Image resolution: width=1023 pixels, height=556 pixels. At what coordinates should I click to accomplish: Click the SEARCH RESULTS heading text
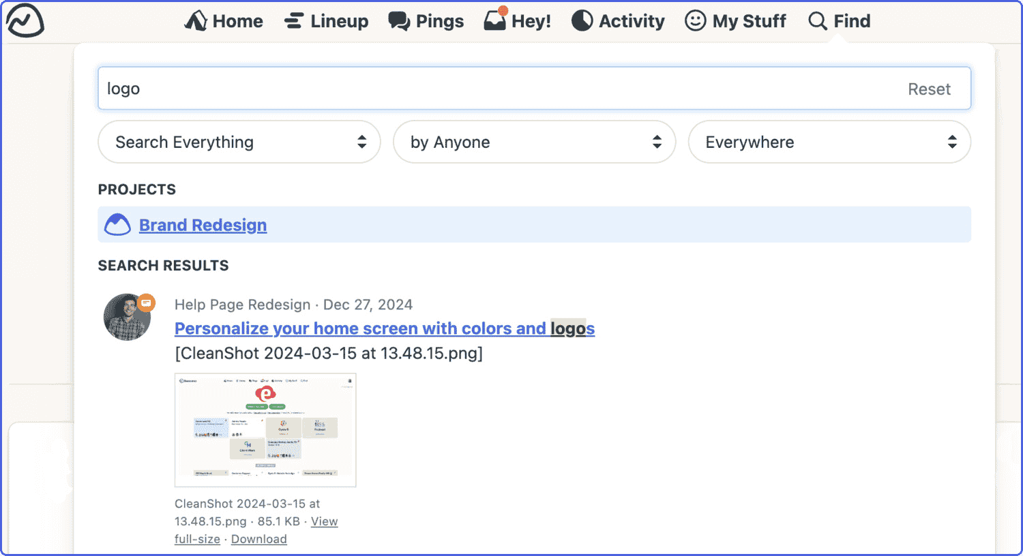click(164, 266)
